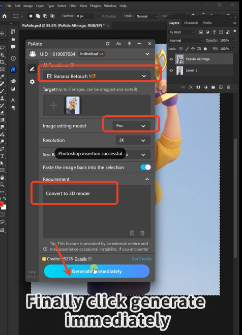Open the Filter menu

(x=73, y=6)
